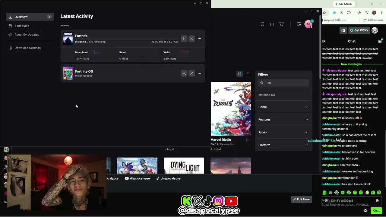Cancel the Fortnite download

click(192, 39)
